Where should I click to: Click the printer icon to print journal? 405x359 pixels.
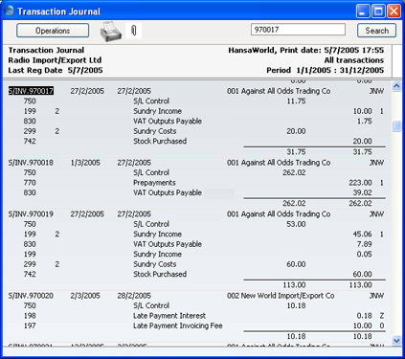111,32
